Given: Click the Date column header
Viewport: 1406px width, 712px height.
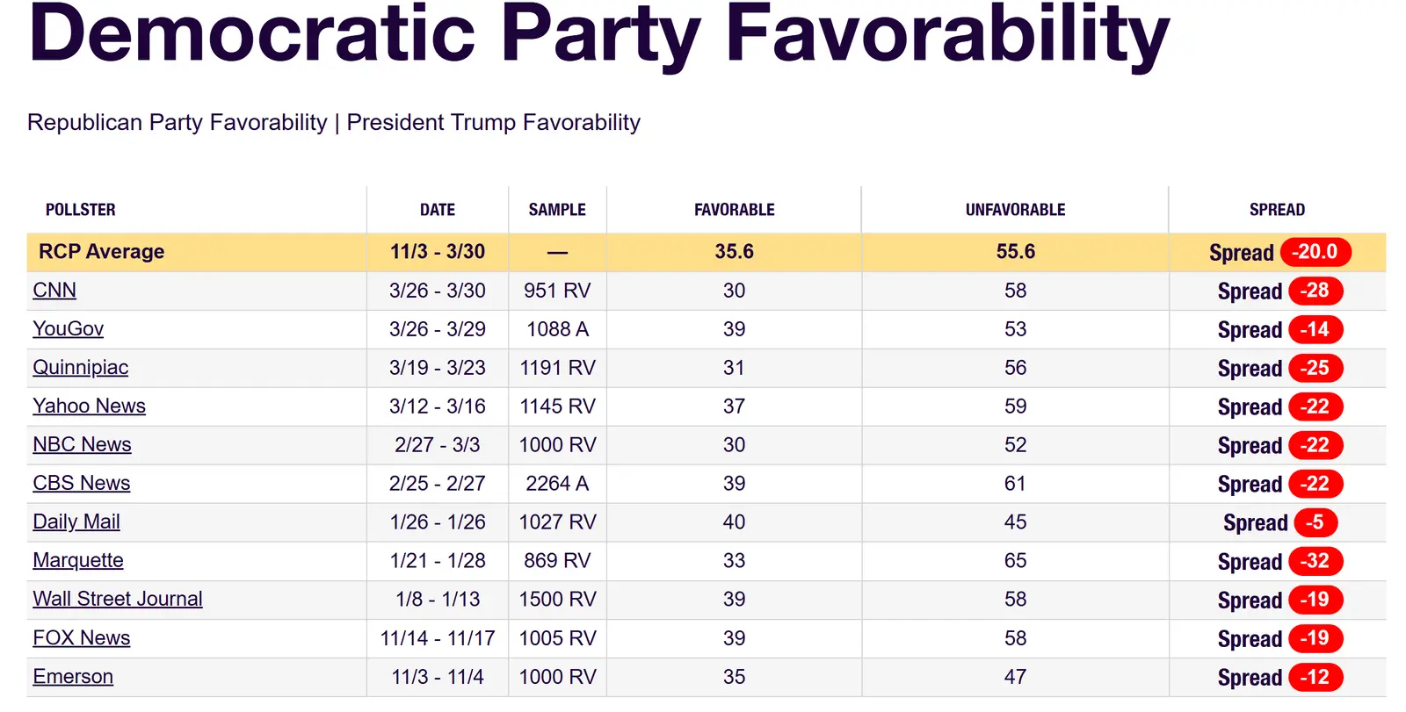Looking at the screenshot, I should (438, 210).
